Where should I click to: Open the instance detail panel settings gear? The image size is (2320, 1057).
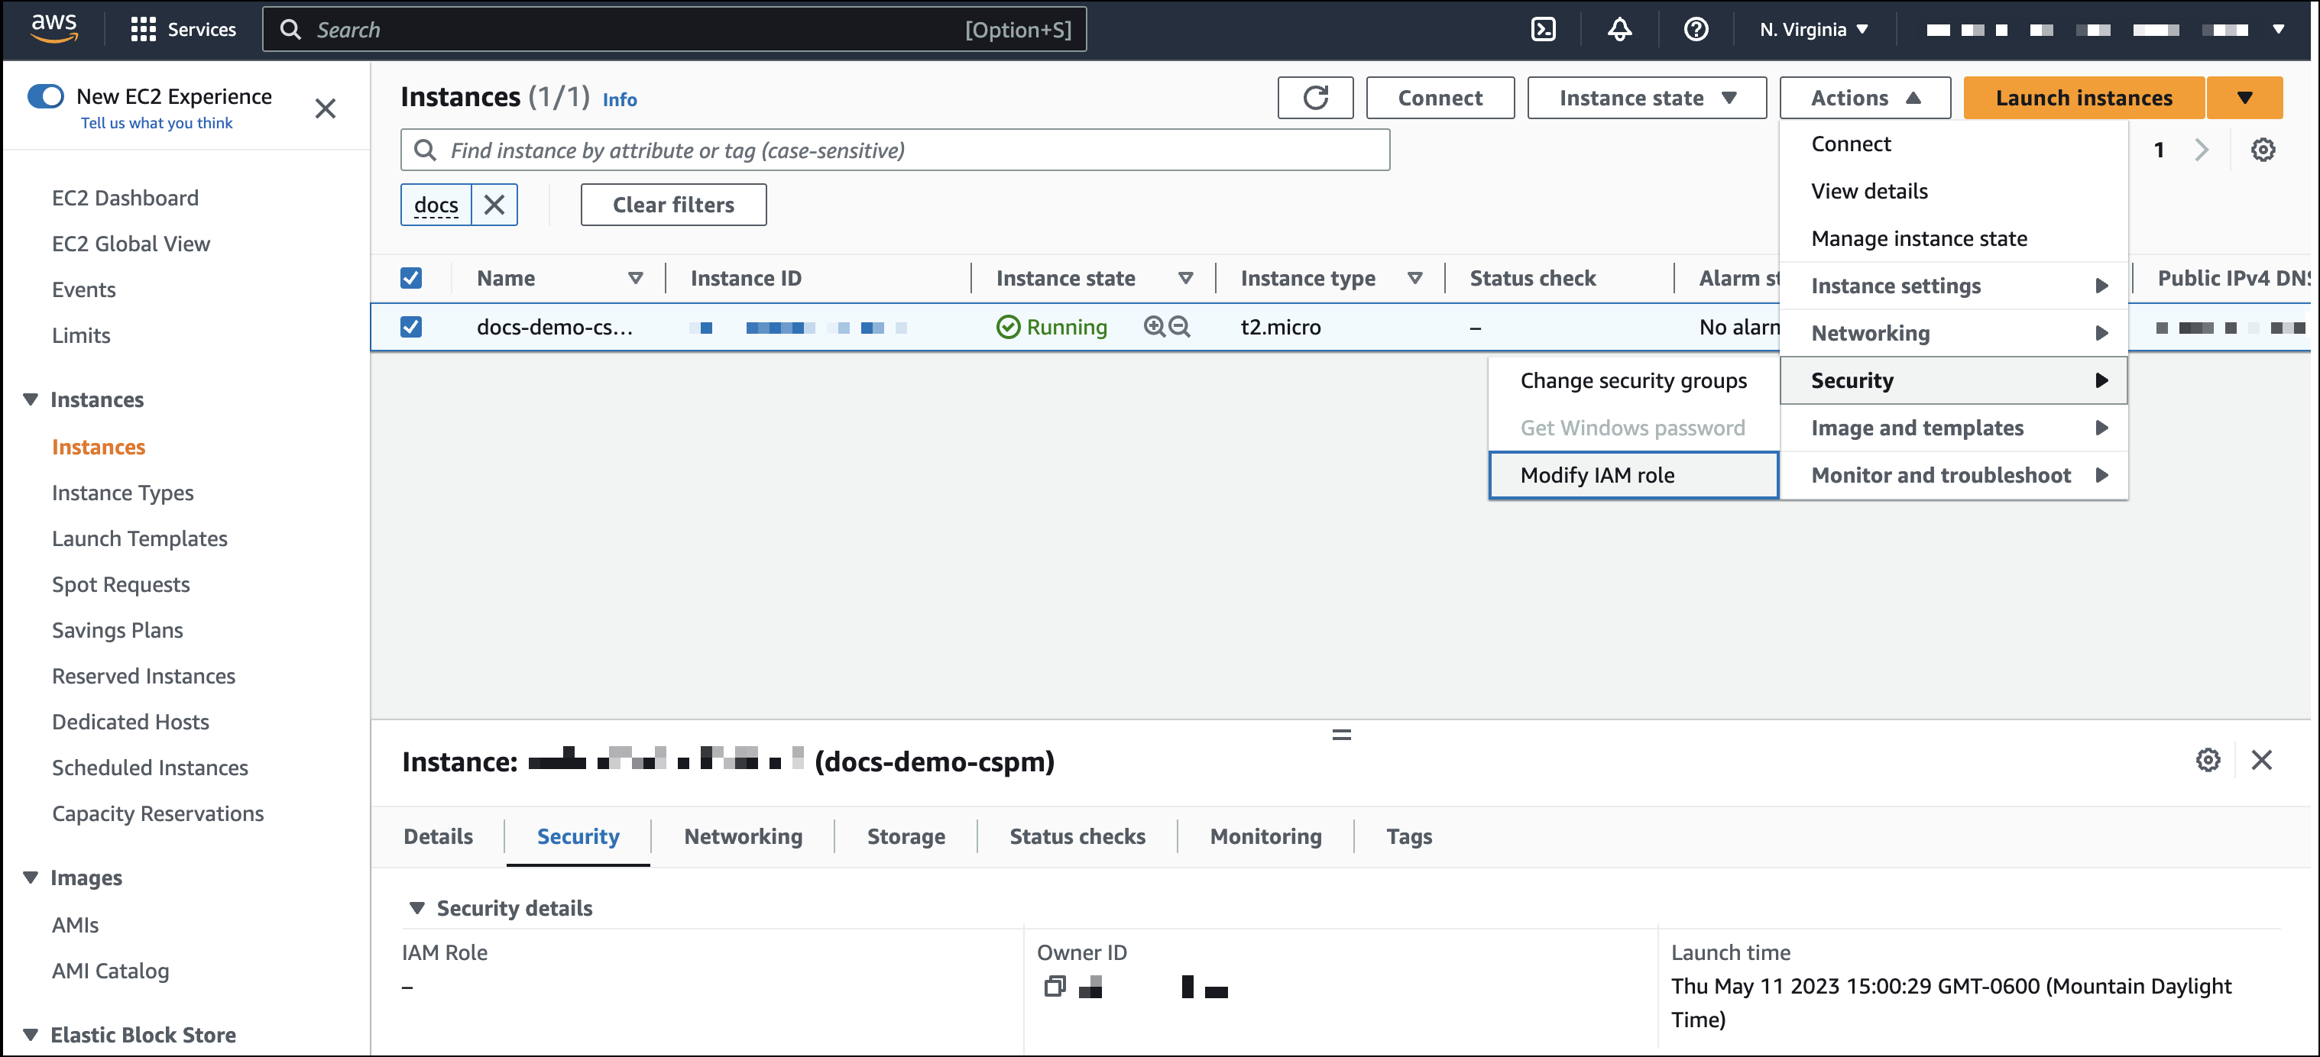click(x=2208, y=760)
